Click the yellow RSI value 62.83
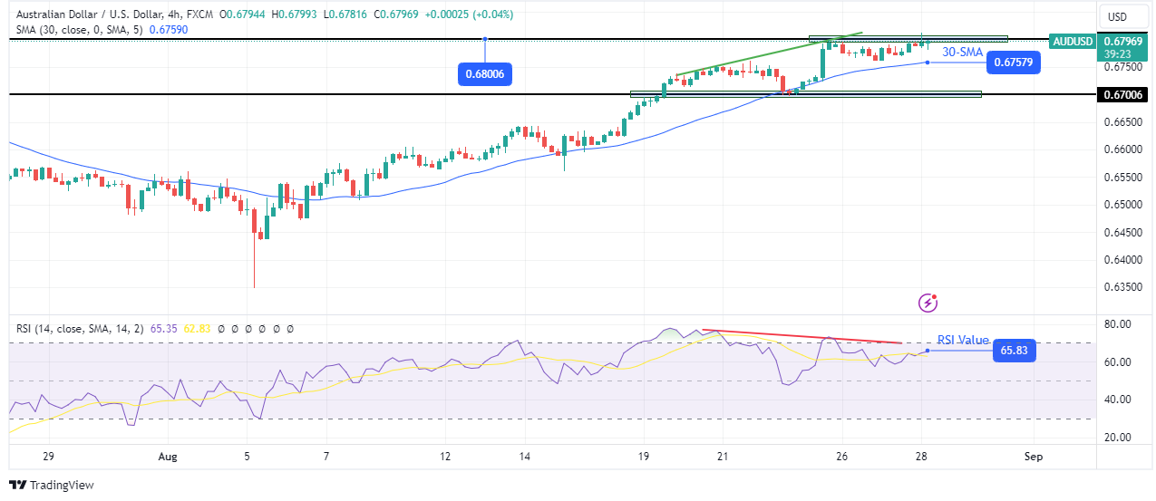Image resolution: width=1156 pixels, height=501 pixels. coord(195,330)
